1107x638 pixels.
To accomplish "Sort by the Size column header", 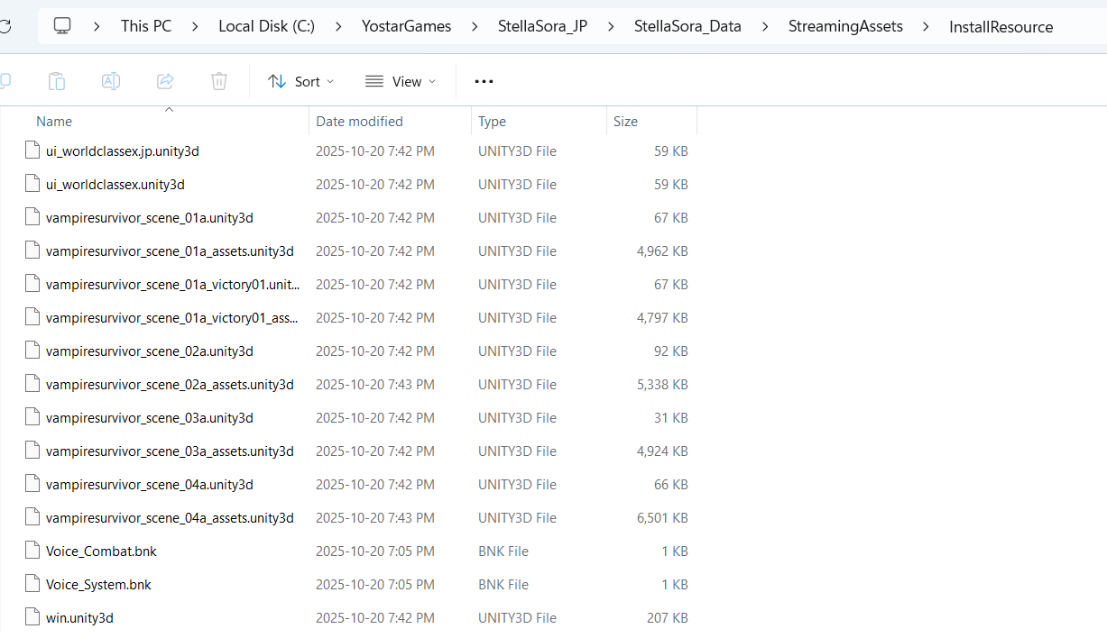I will coord(625,121).
